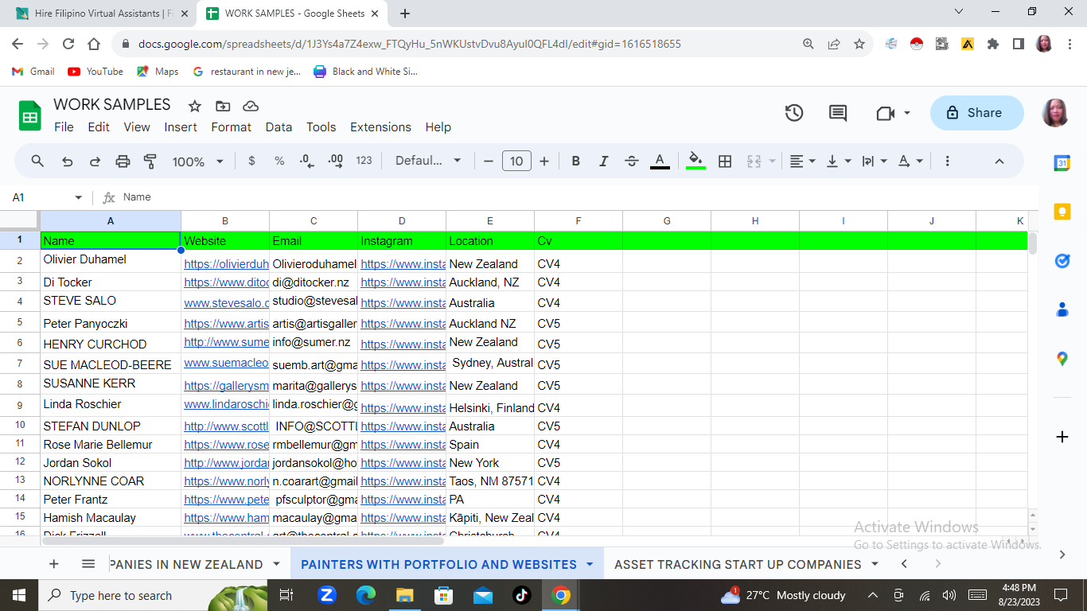Click the Windows Start button
The width and height of the screenshot is (1087, 611).
coord(18,595)
